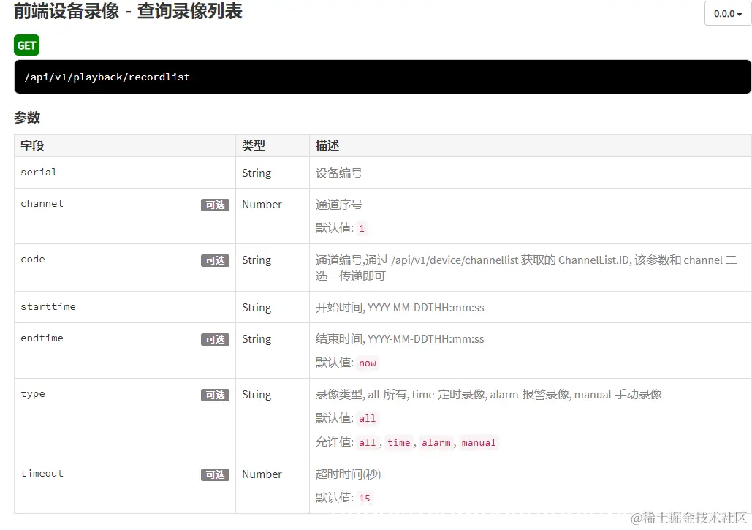Click the allowed value manual

tap(478, 443)
